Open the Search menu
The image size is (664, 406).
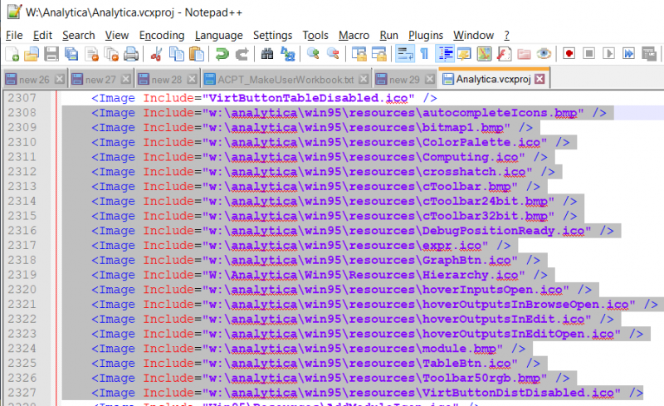(79, 35)
